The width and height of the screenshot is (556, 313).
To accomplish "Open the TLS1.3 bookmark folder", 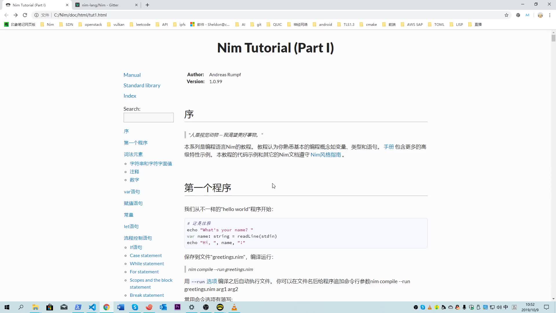I will point(346,24).
